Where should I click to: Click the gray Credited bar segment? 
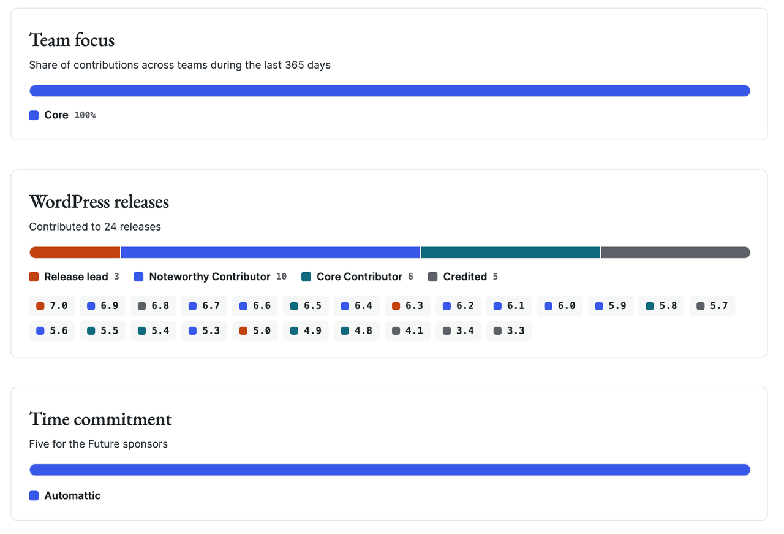pyautogui.click(x=676, y=253)
